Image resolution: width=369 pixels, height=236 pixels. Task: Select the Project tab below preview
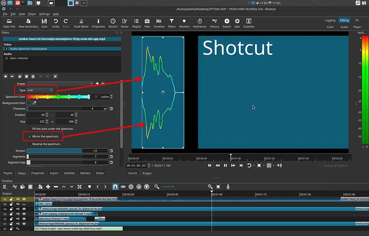[x=147, y=173]
